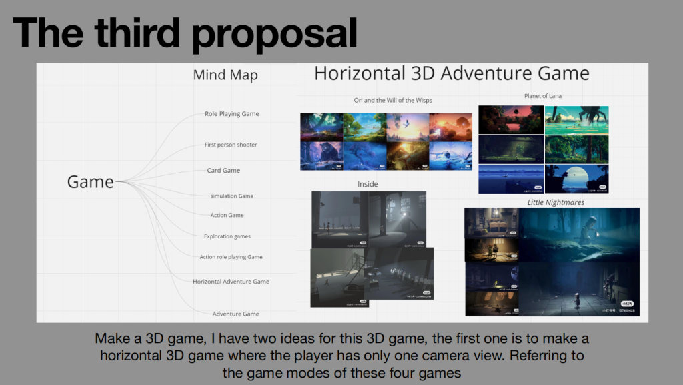Select the central "Game" node of the mind map
This screenshot has width=683, height=385.
tap(90, 182)
